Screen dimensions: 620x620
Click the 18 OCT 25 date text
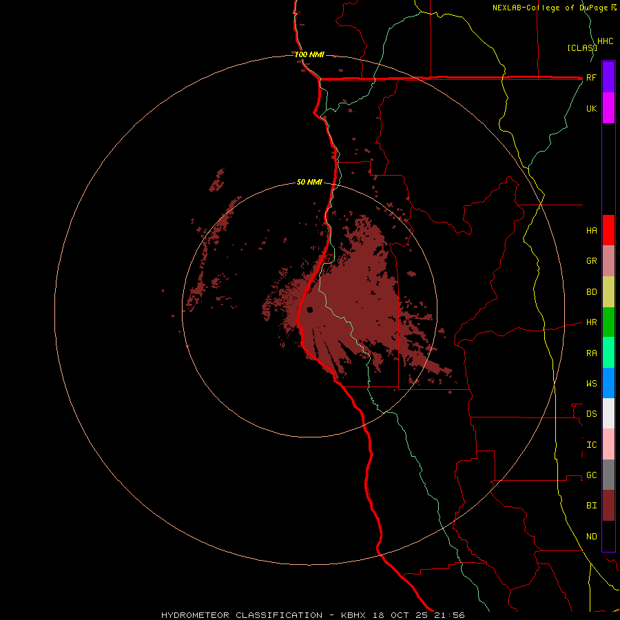400,615
